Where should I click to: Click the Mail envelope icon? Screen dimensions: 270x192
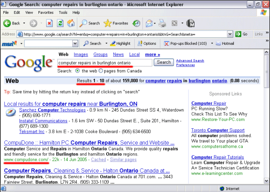click(x=149, y=23)
